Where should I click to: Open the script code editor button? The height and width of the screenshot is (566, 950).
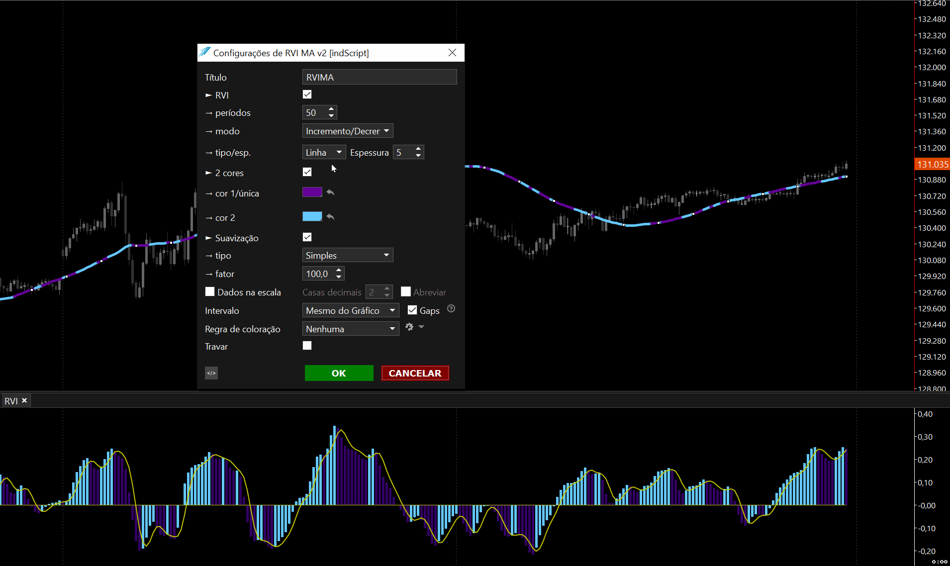[211, 373]
